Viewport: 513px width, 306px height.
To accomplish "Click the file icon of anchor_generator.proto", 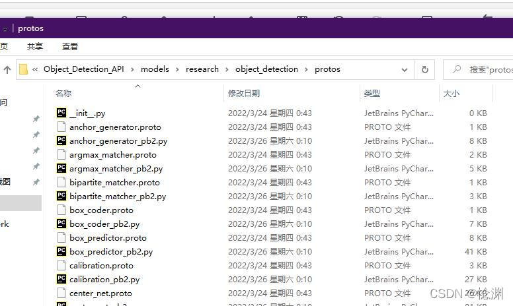I will tap(61, 127).
